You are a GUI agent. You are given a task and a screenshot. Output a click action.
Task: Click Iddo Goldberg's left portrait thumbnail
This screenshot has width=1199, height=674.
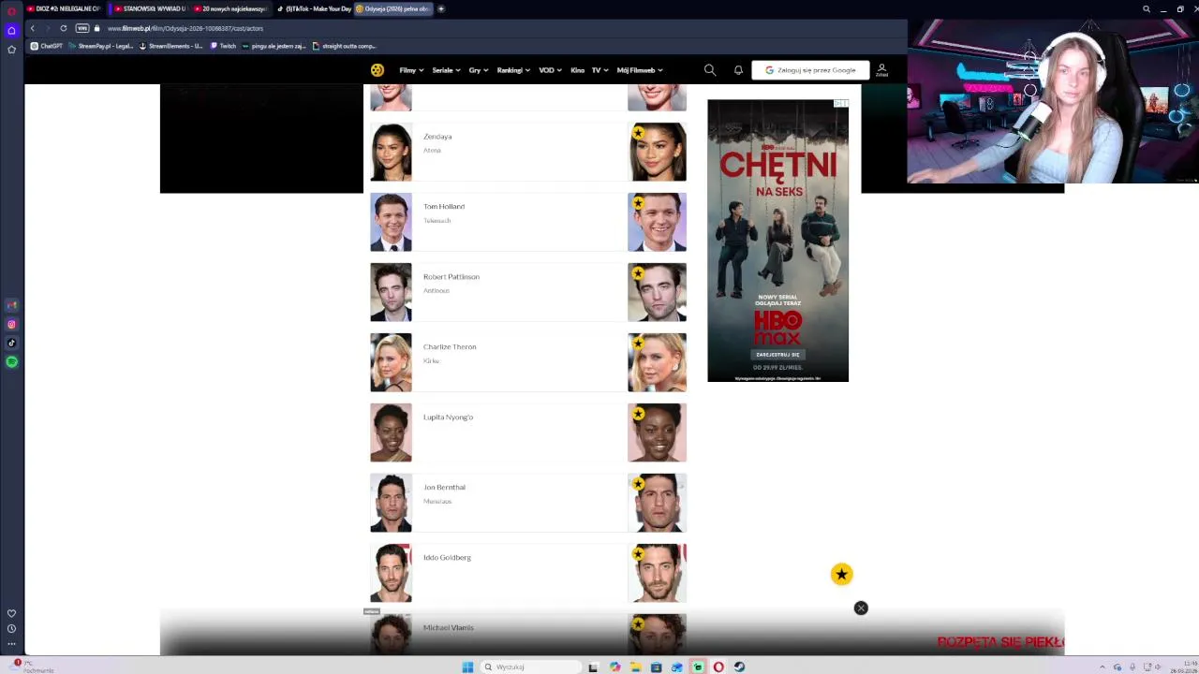[x=391, y=573]
